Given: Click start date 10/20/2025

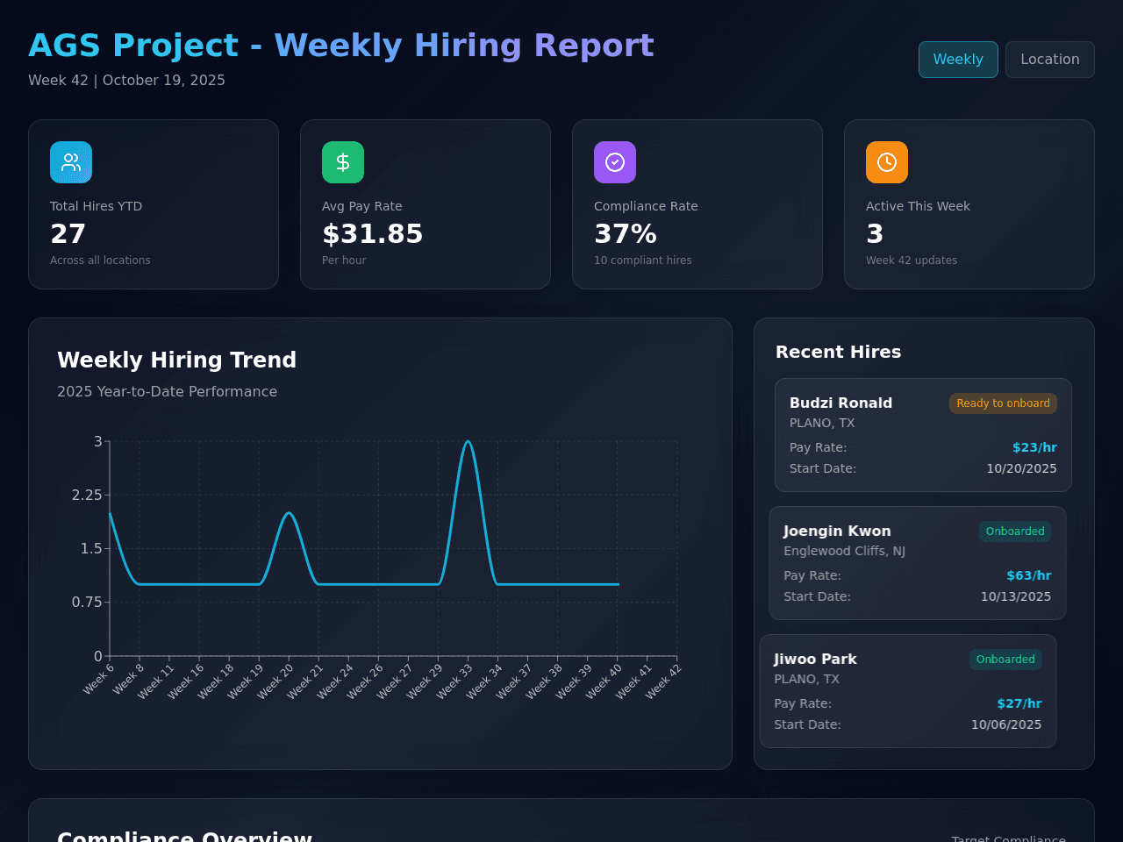Looking at the screenshot, I should click(x=1021, y=468).
